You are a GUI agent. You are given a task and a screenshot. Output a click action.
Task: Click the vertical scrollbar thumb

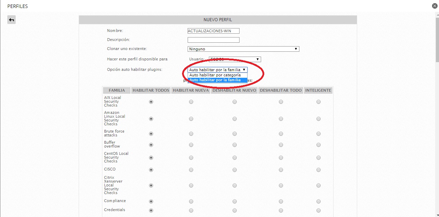point(437,40)
